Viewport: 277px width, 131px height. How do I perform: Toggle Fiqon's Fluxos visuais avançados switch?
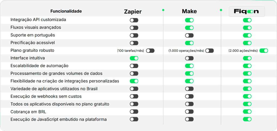pyautogui.click(x=247, y=28)
